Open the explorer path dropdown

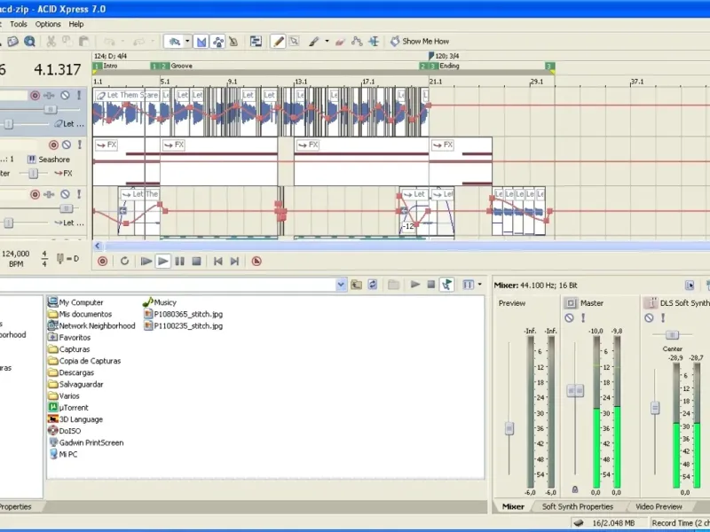tap(341, 285)
